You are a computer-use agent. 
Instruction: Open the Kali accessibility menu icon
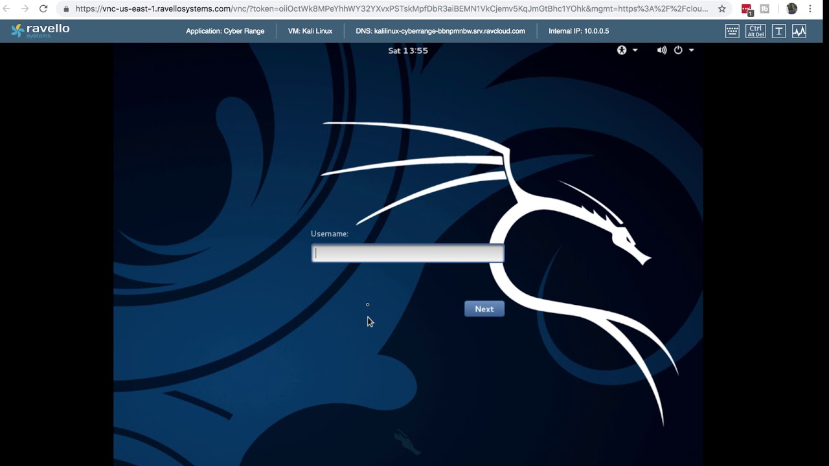622,50
